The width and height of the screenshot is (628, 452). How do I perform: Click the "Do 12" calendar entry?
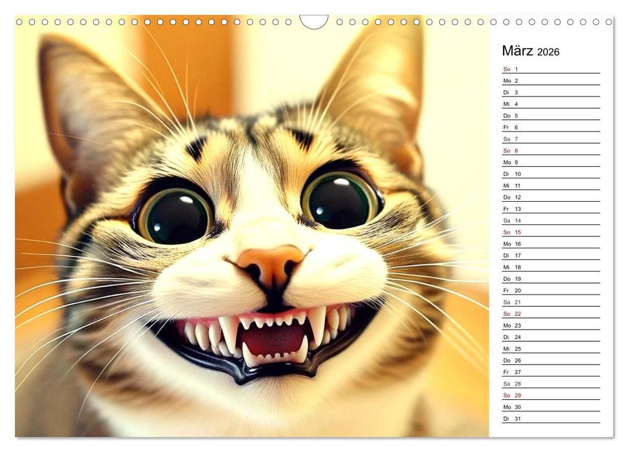pos(550,197)
